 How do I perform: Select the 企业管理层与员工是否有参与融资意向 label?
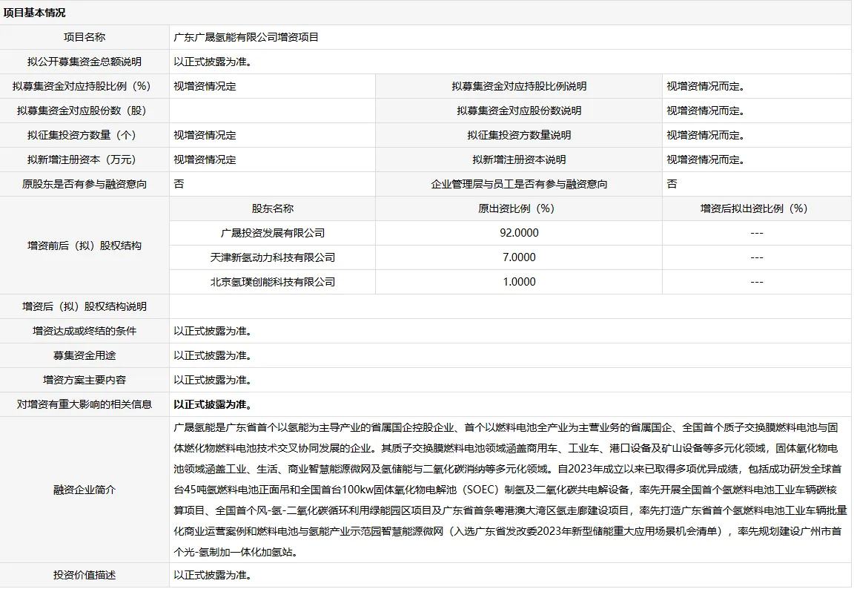point(519,184)
